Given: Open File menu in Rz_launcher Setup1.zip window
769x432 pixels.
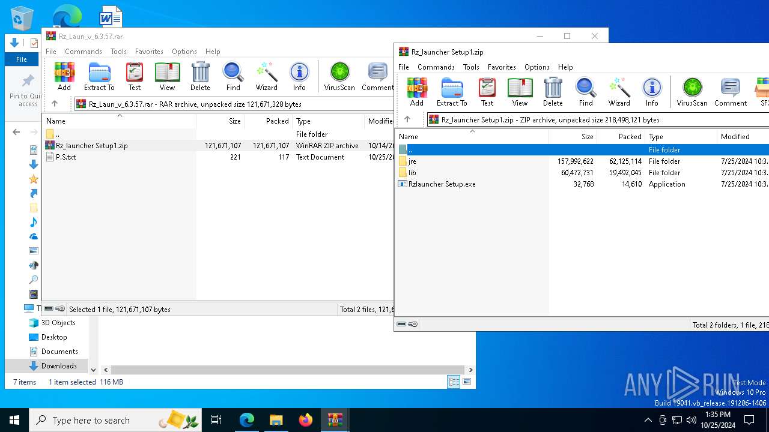Looking at the screenshot, I should tap(404, 67).
